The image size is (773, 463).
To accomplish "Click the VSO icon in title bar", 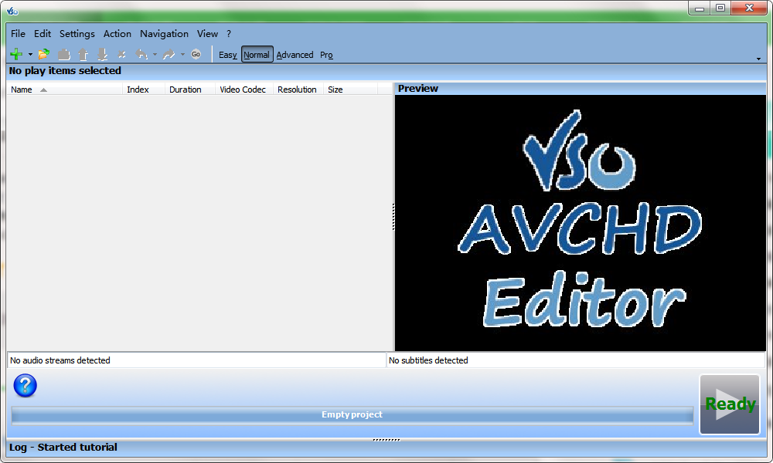I will pos(12,10).
